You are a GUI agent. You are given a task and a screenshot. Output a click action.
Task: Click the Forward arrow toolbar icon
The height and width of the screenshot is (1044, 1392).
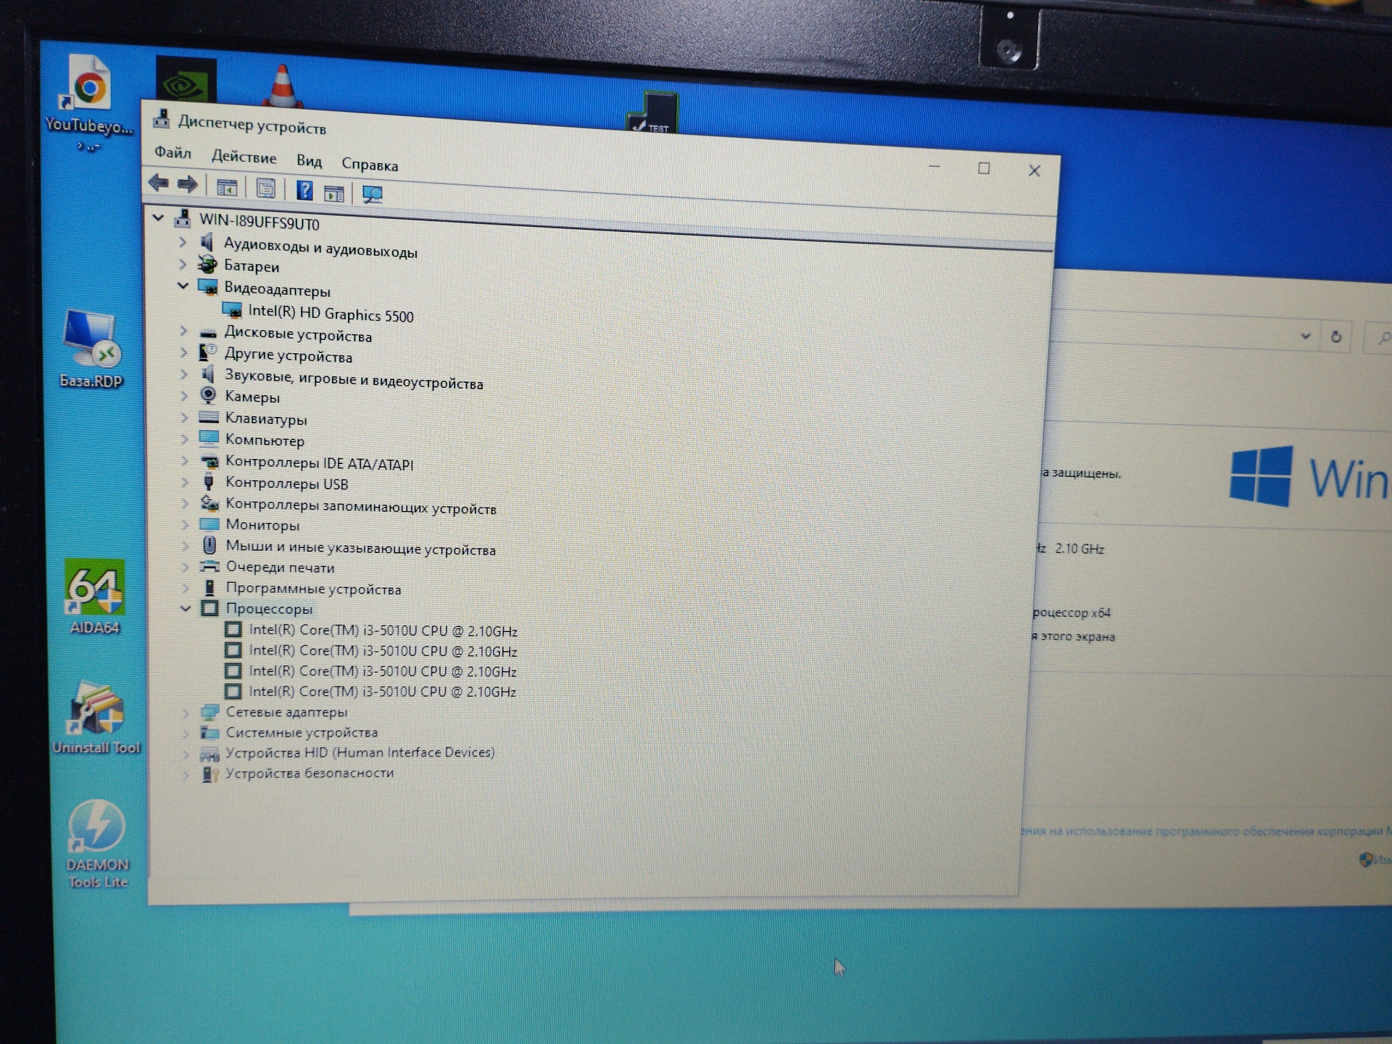tap(188, 185)
